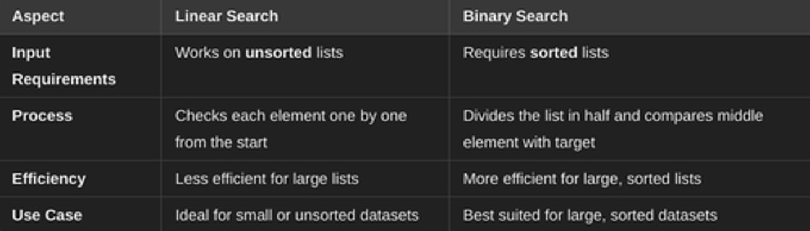Select the Input Requirements row label
The image size is (810, 231).
[x=64, y=66]
